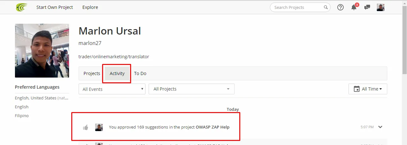
Task: Click the Today date heading
Action: [x=233, y=109]
